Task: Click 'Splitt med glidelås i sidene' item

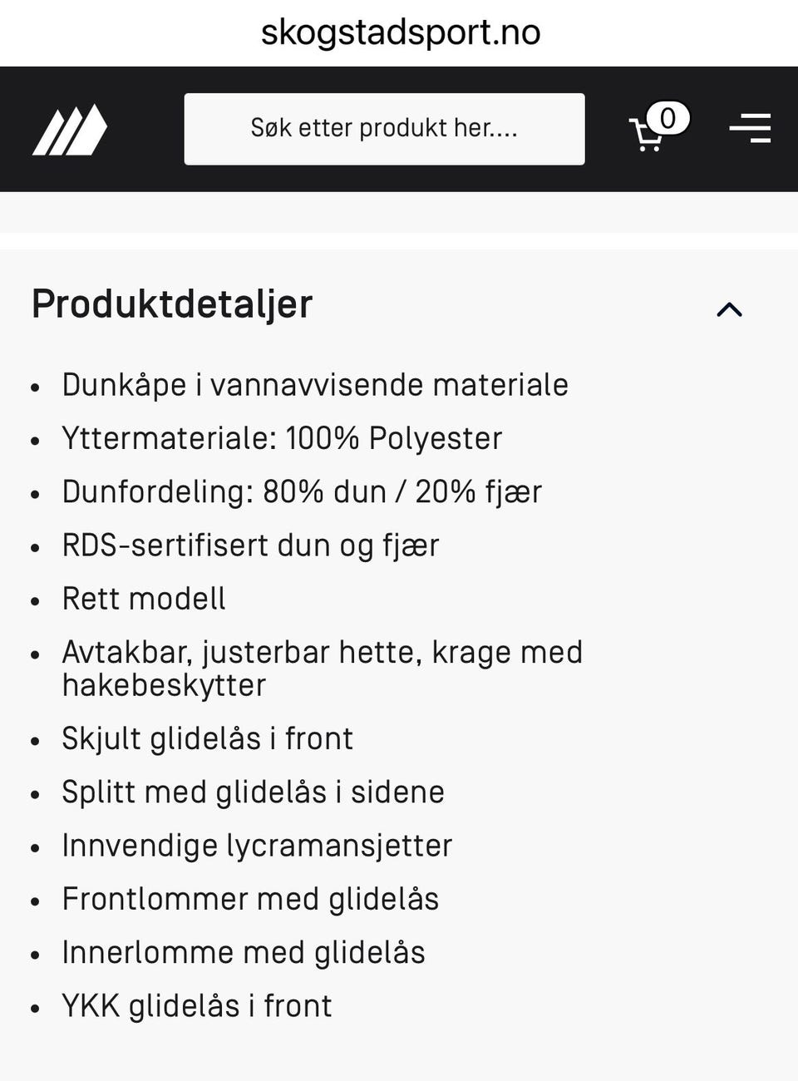Action: pyautogui.click(x=253, y=792)
